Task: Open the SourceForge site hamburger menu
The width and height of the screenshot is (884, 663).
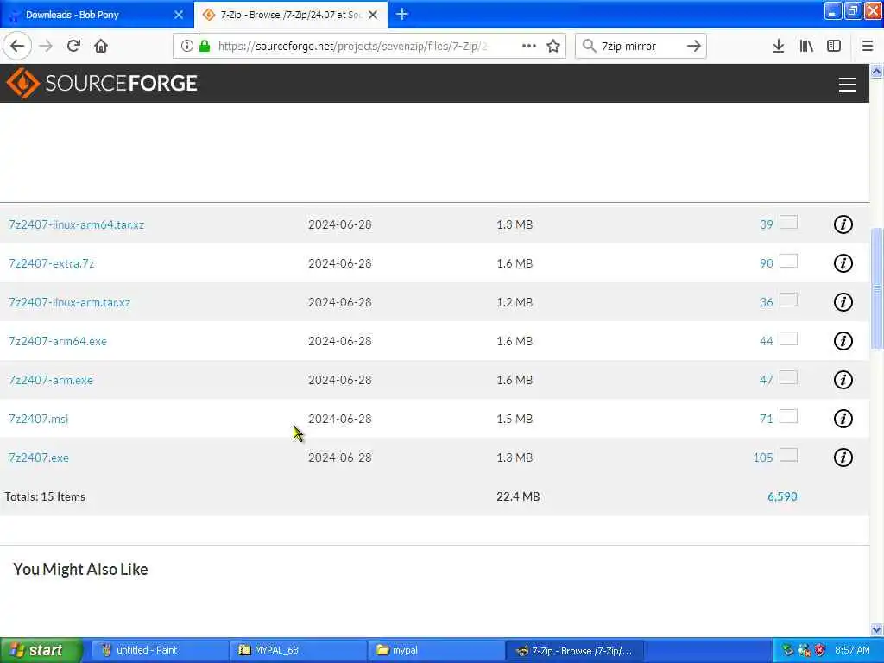Action: point(848,84)
